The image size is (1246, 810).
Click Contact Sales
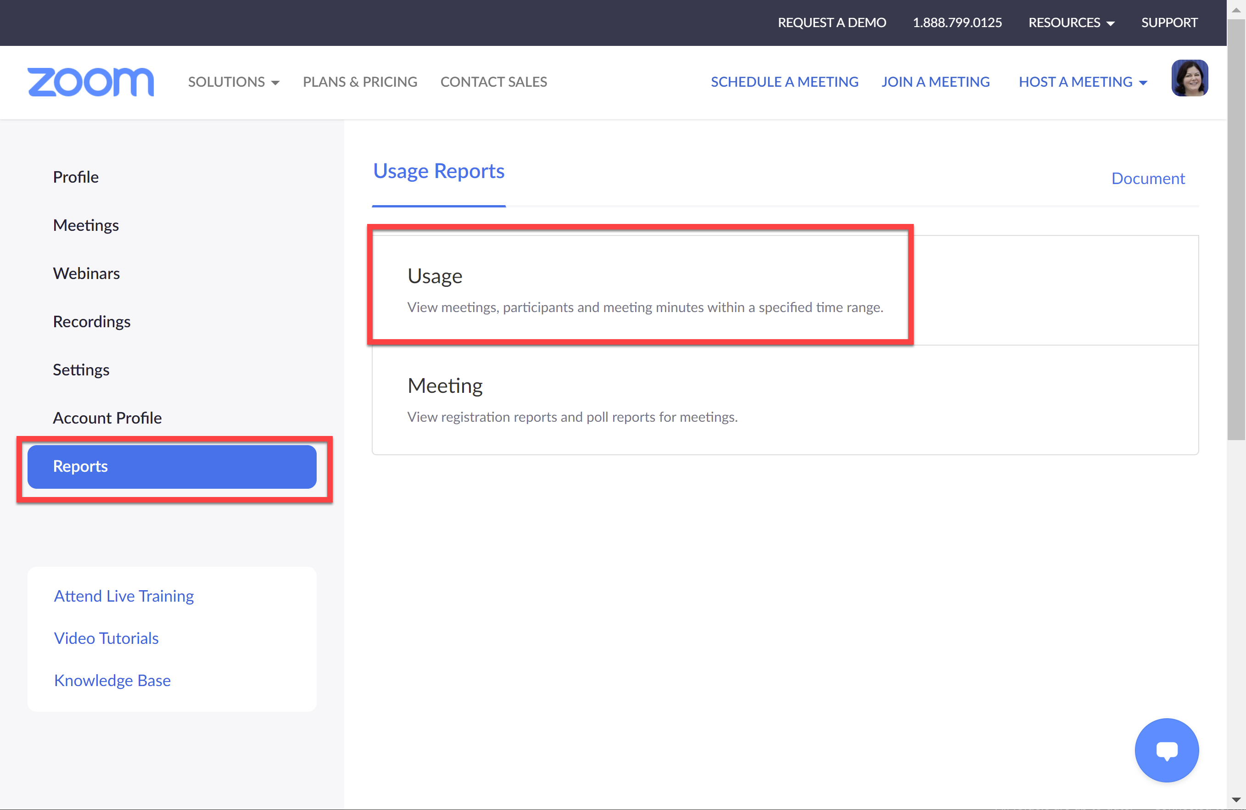493,82
